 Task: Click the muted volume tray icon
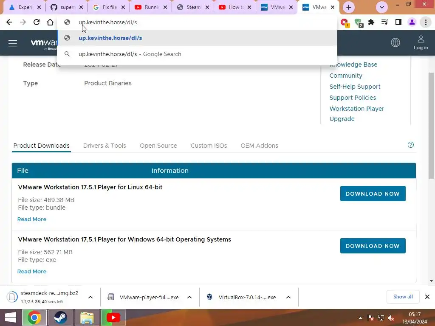click(391, 318)
